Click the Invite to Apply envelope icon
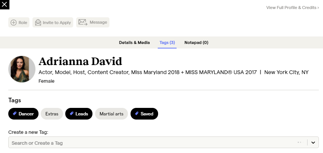Image resolution: width=323 pixels, height=153 pixels. pos(38,23)
